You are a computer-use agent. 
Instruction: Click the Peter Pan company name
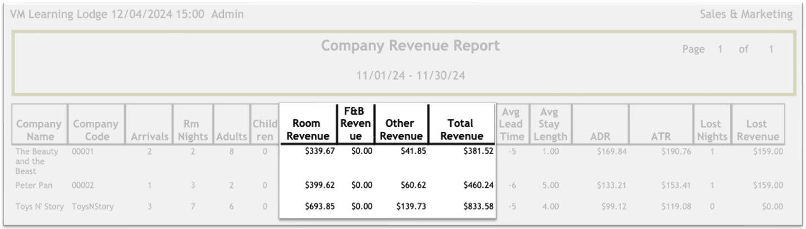[33, 186]
